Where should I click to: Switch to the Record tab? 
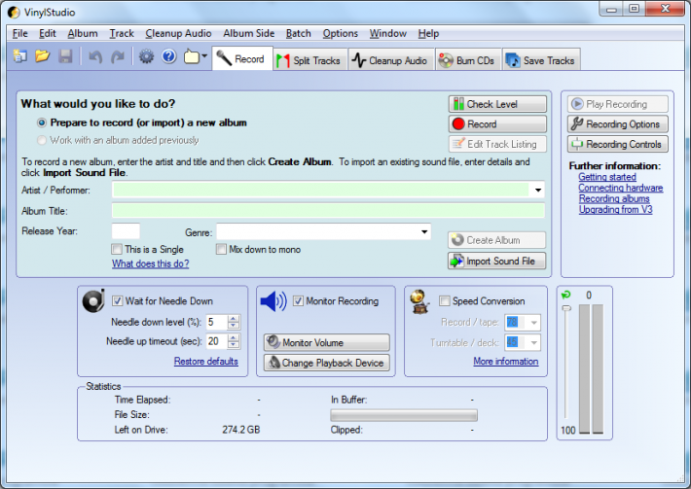242,58
